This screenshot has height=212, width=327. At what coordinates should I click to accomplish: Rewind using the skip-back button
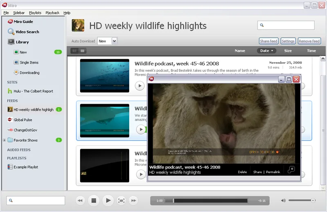(80, 201)
